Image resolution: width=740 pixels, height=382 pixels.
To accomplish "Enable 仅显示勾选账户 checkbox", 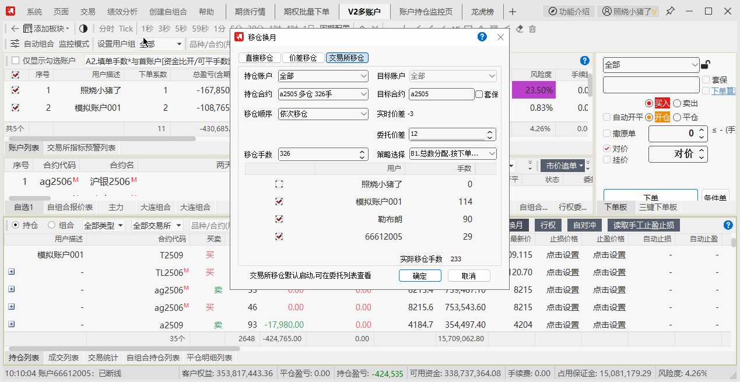I will [15, 61].
